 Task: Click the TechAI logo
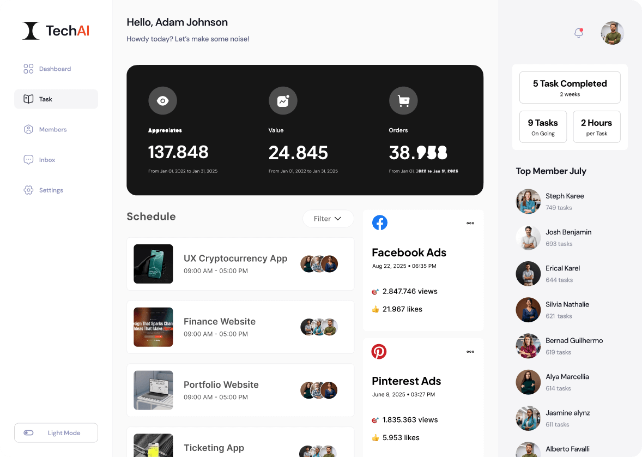tap(55, 31)
